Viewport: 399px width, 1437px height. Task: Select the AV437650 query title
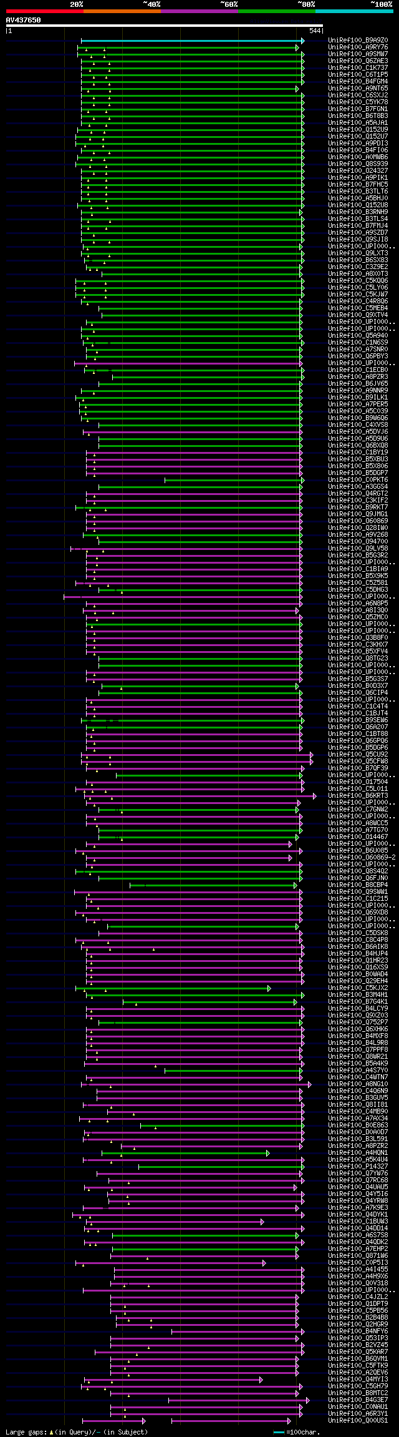[24, 20]
